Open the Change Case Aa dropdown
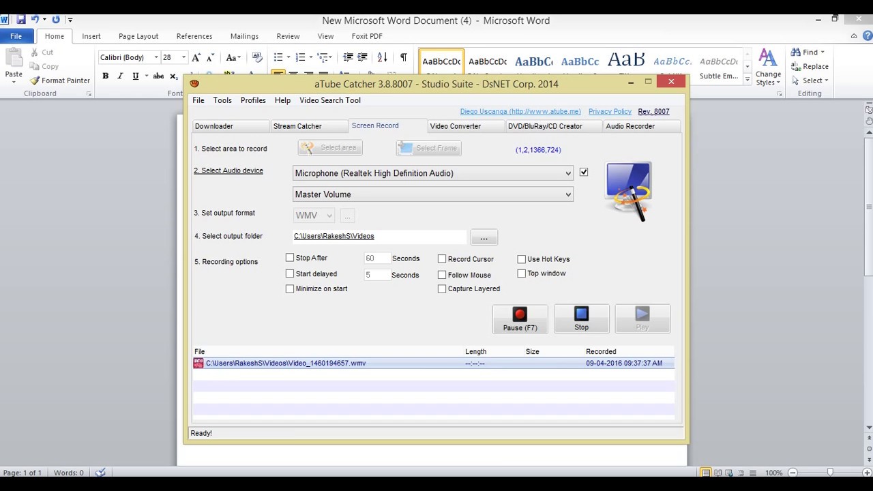This screenshot has width=873, height=491. pos(233,58)
